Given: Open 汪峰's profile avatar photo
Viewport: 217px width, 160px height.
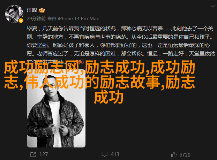Looking at the screenshot, I should 14,14.
